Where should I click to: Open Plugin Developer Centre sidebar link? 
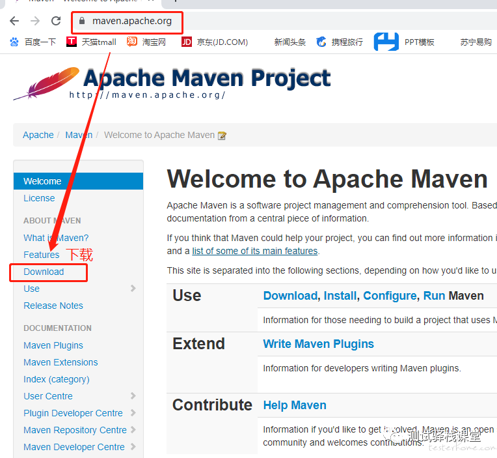[73, 413]
